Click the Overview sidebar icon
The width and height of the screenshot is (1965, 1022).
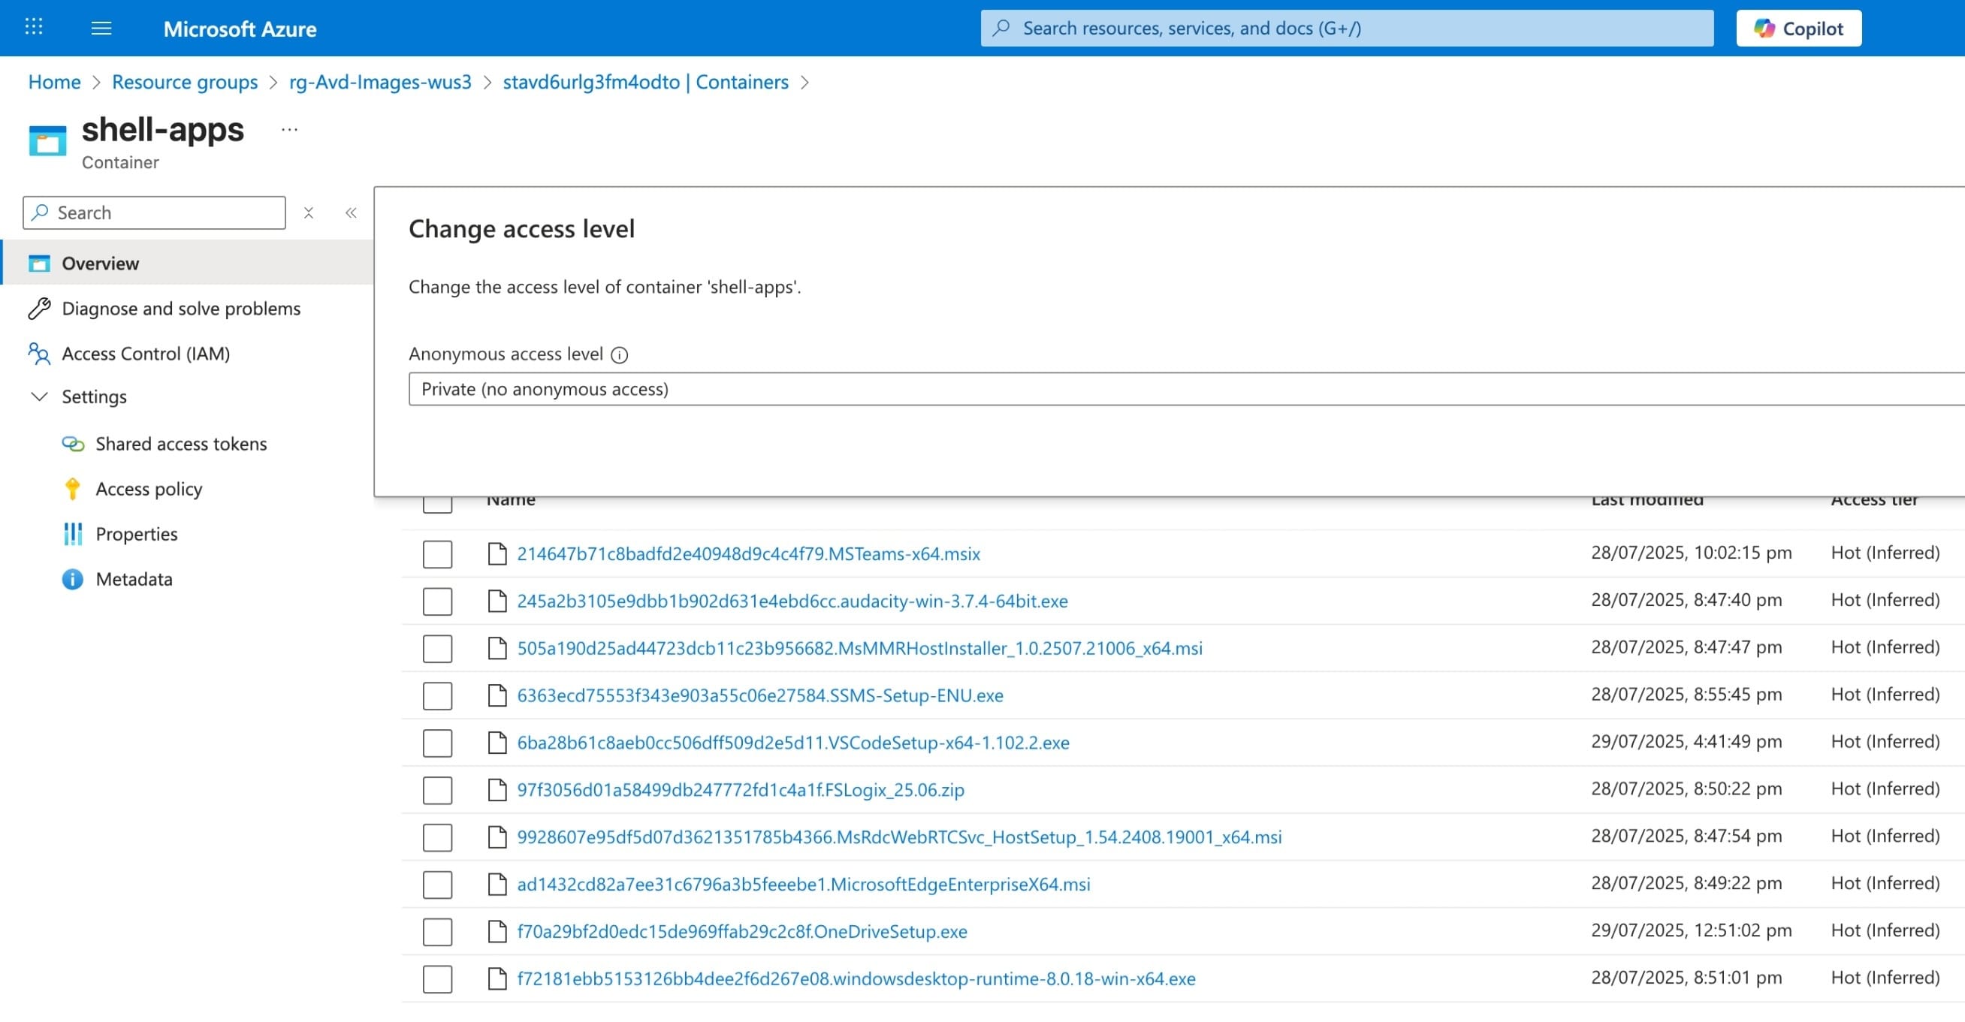tap(40, 264)
